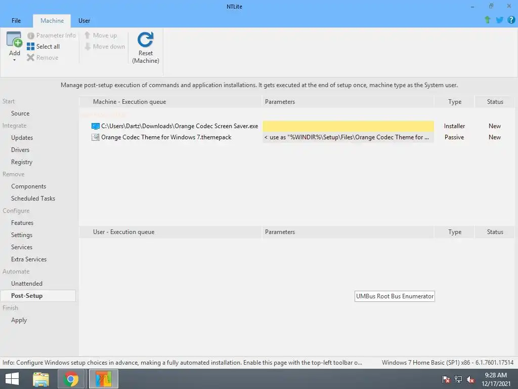This screenshot has height=389, width=518.
Task: Click Parameter Info in the ribbon
Action: (x=52, y=35)
